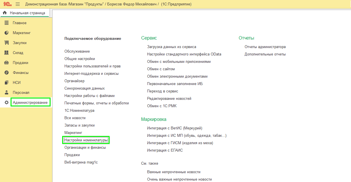Open Все новости
351x182 pixels.
point(75,118)
